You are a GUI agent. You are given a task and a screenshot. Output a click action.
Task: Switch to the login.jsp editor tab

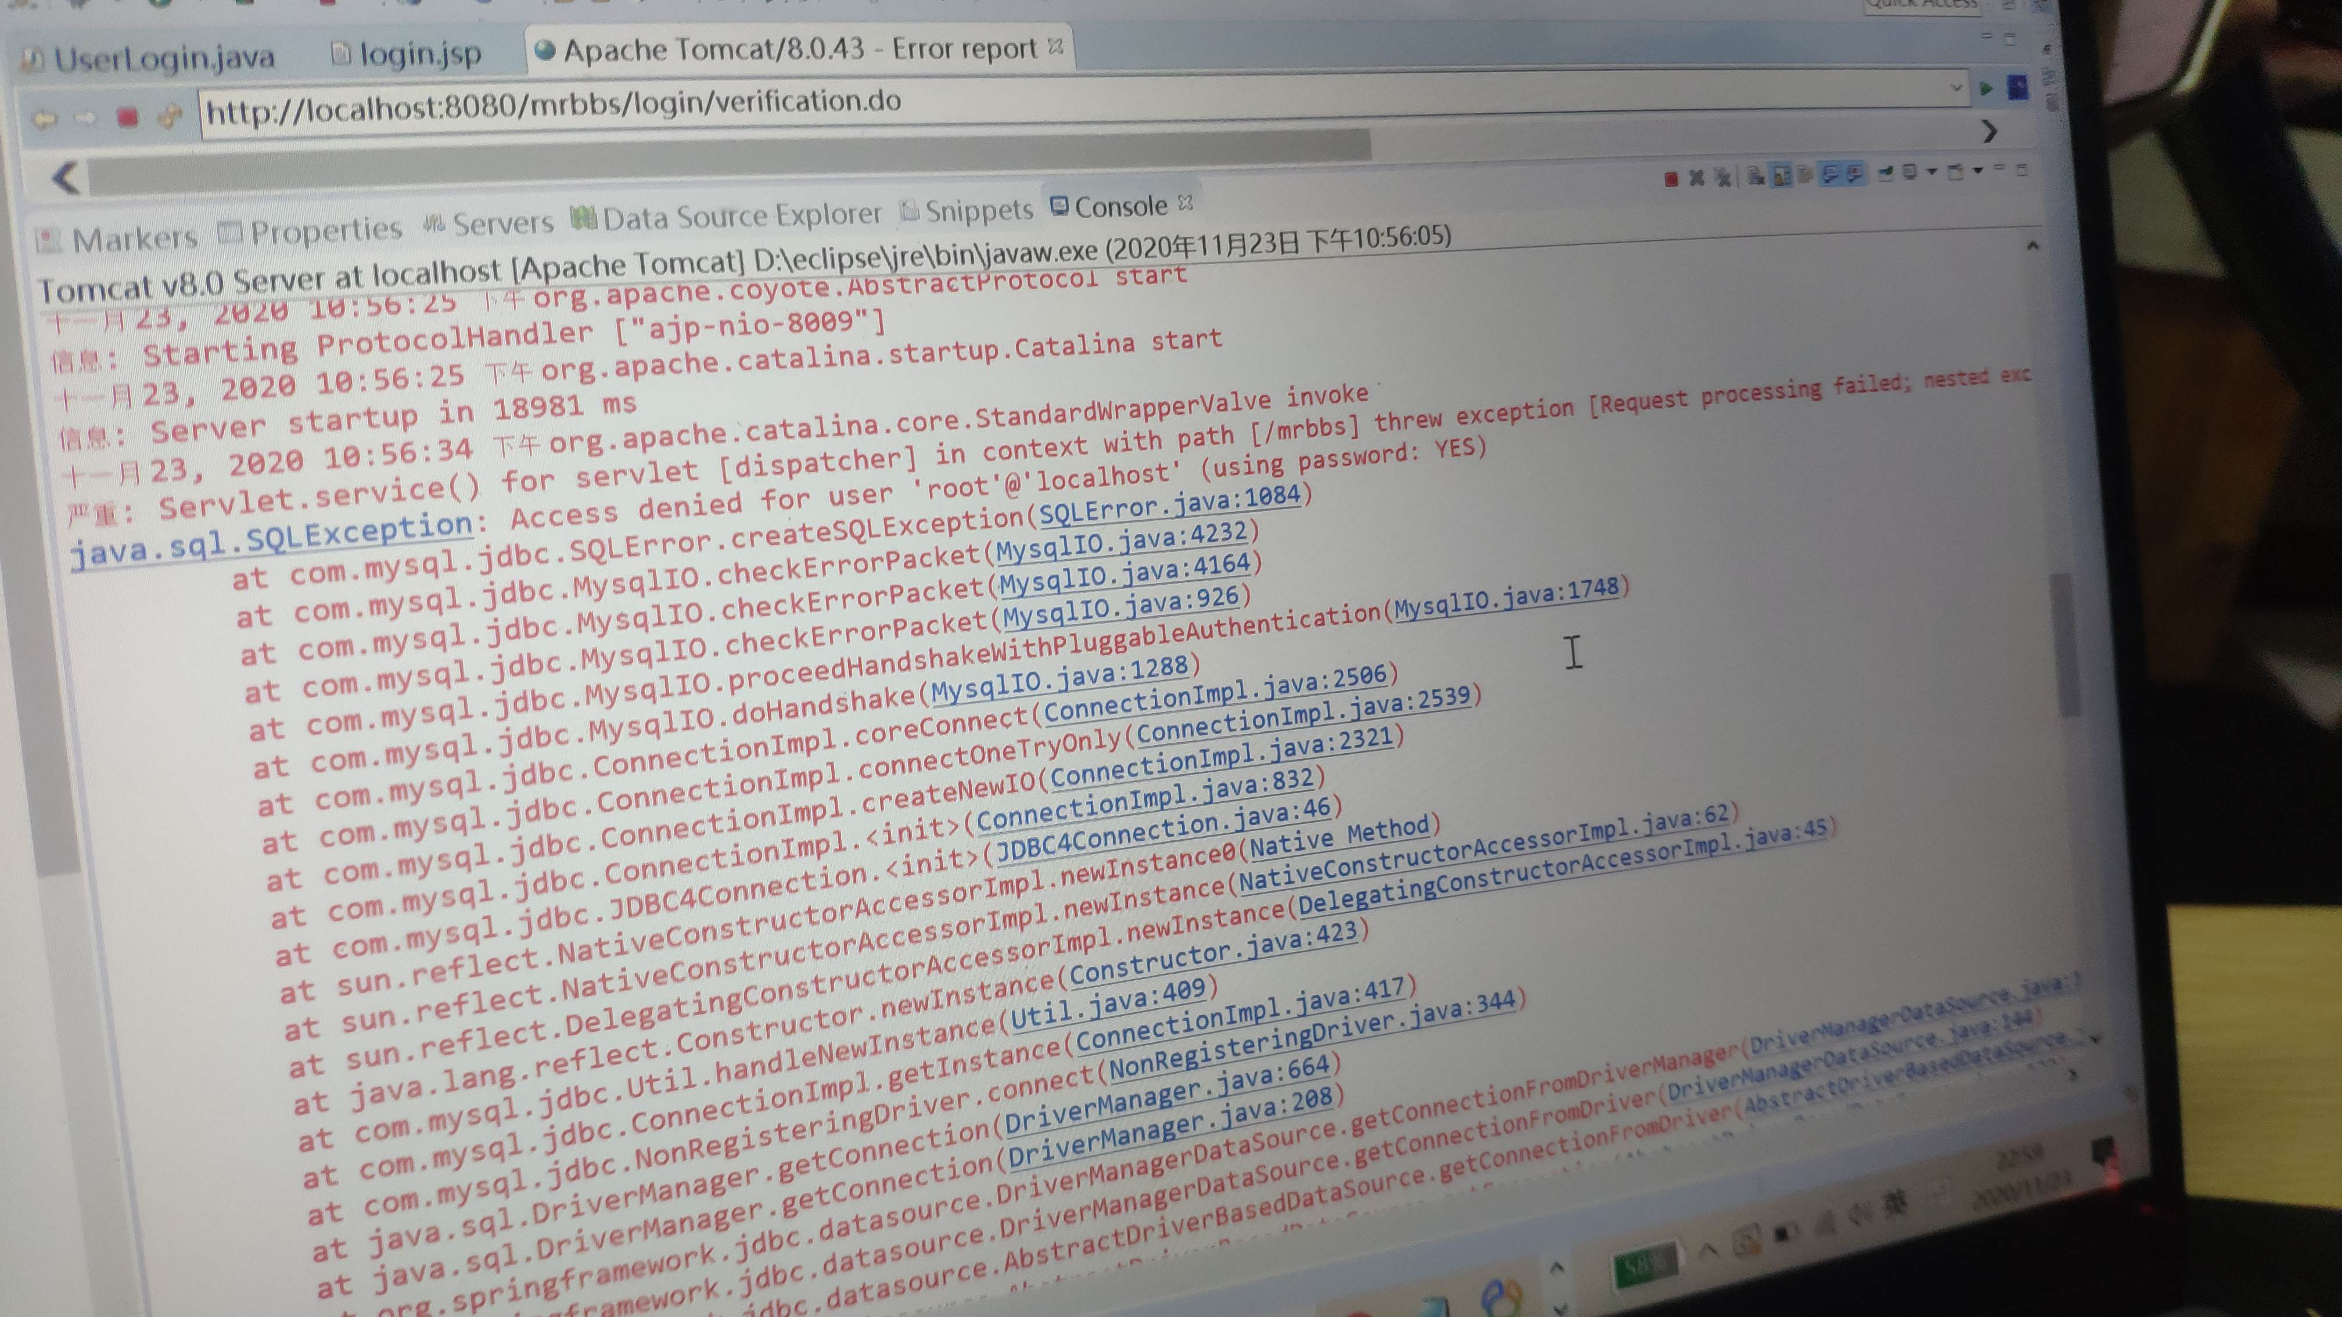pos(407,53)
